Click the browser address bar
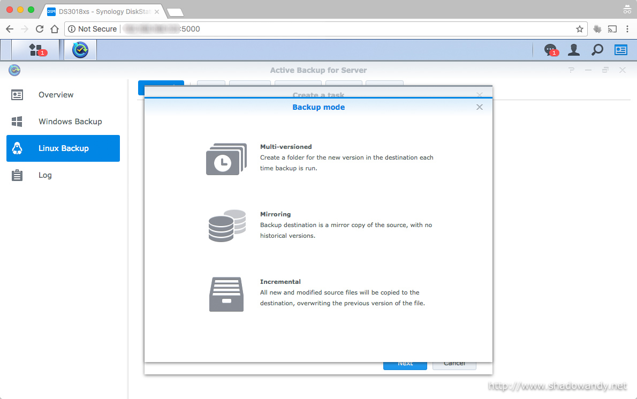637x399 pixels. [326, 29]
